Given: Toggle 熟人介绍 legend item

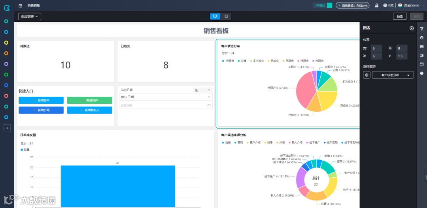Looking at the screenshot, I should 295,142.
